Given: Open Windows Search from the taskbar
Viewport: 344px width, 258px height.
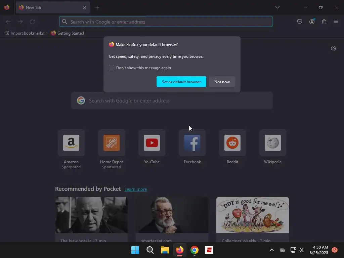Looking at the screenshot, I should 150,250.
